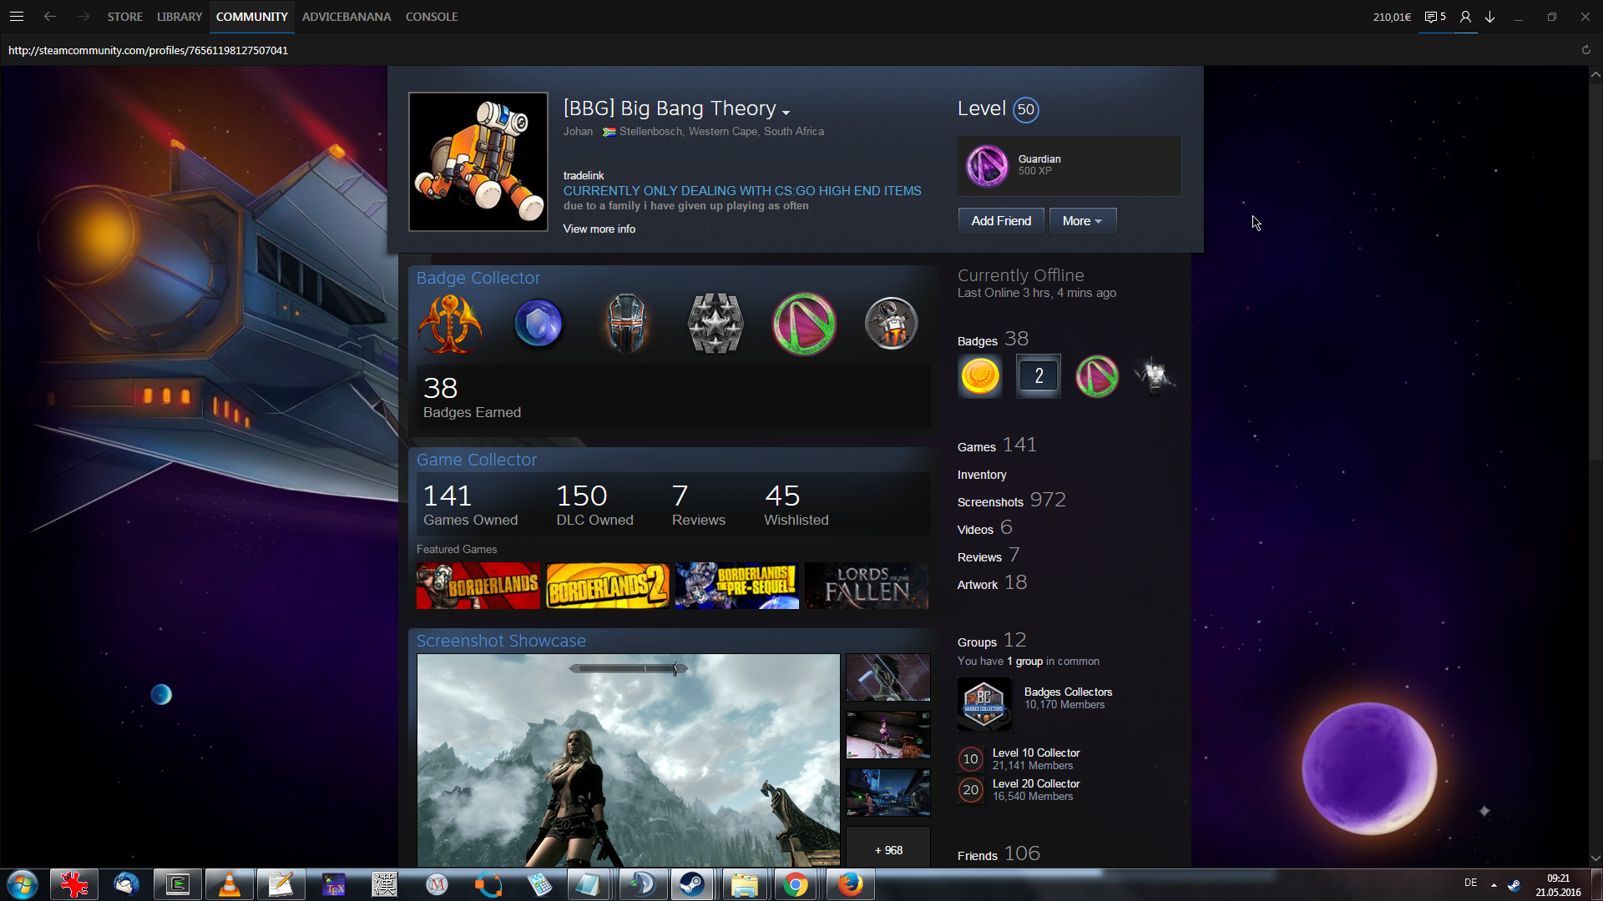The image size is (1603, 901).
Task: Open the hamburger menu icon
Action: 17,17
